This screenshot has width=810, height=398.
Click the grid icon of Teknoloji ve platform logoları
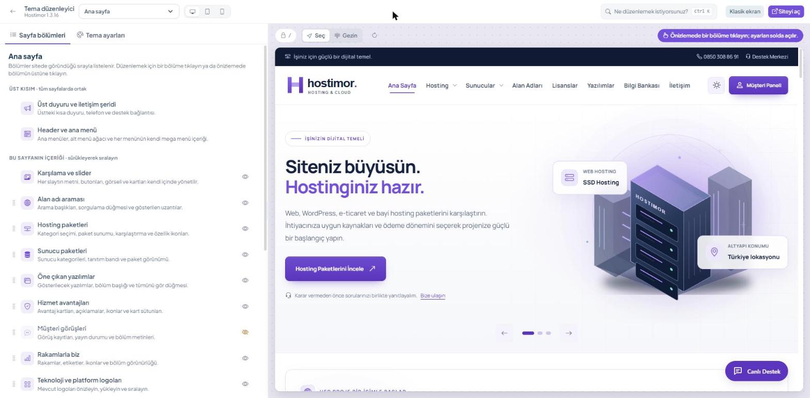(x=27, y=384)
